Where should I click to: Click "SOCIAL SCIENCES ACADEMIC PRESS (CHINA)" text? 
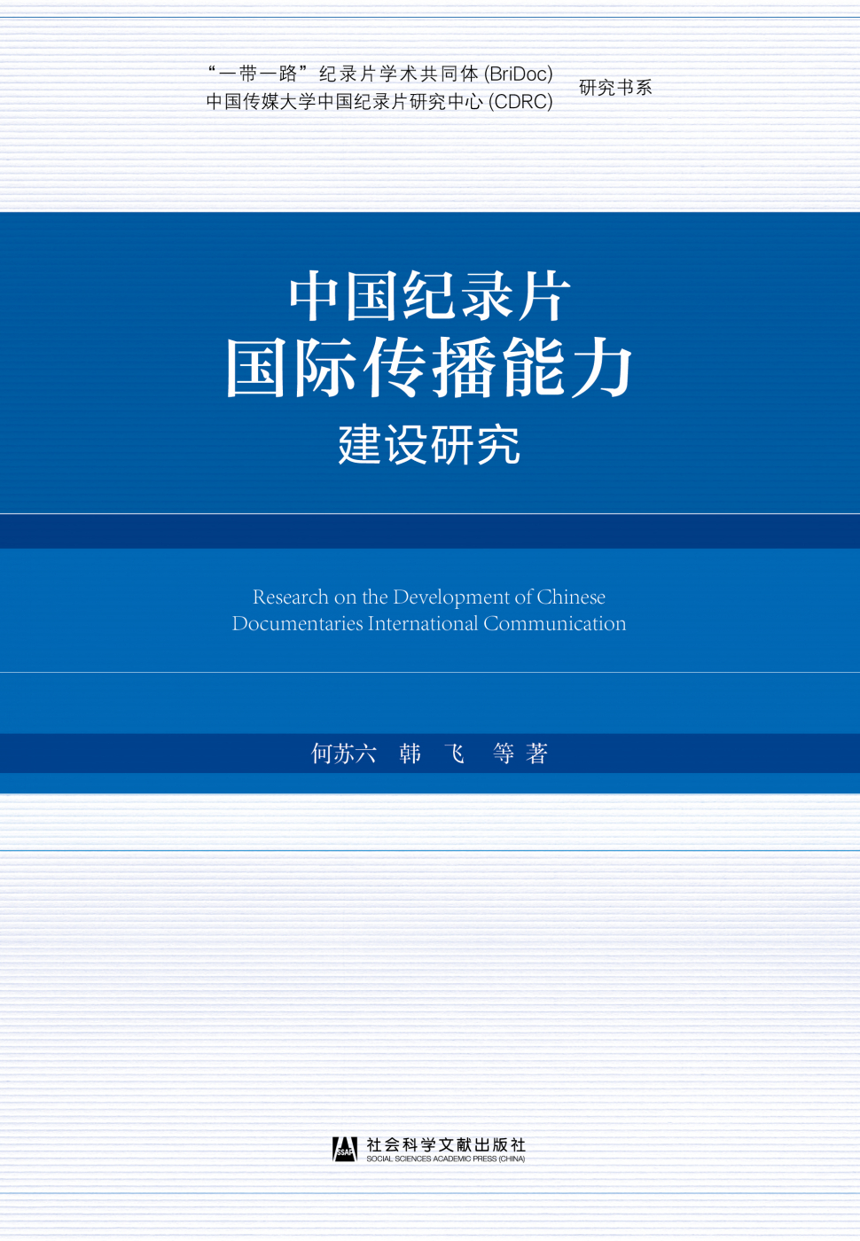(x=446, y=1159)
